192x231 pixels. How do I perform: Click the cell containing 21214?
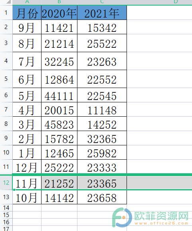(x=59, y=43)
